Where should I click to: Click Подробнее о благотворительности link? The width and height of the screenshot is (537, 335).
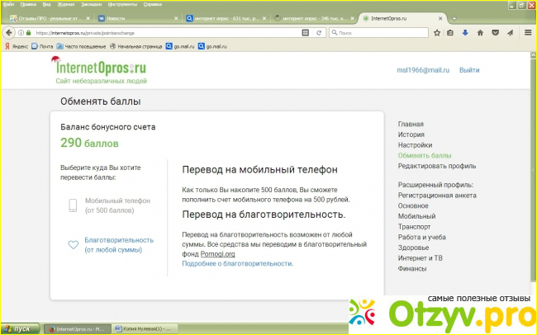coord(237,264)
